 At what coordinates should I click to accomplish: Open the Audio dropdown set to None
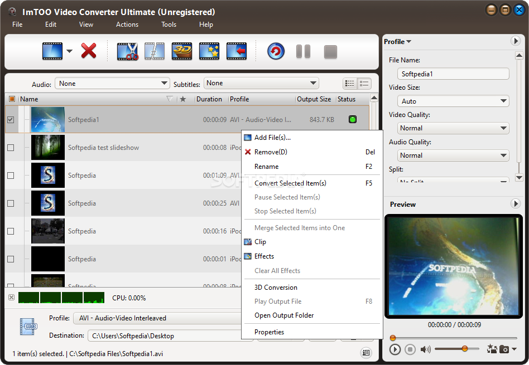coord(112,83)
